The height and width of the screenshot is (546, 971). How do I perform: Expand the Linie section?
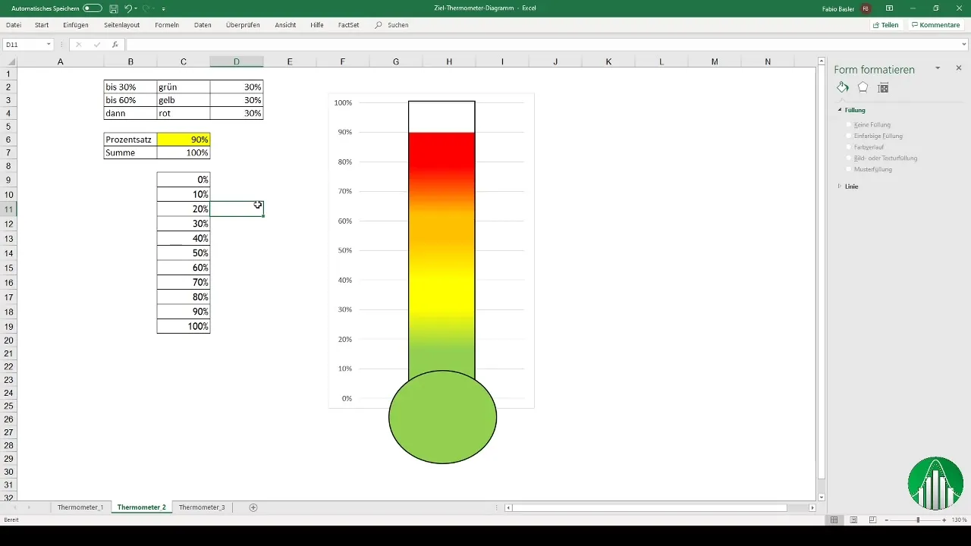pyautogui.click(x=840, y=186)
